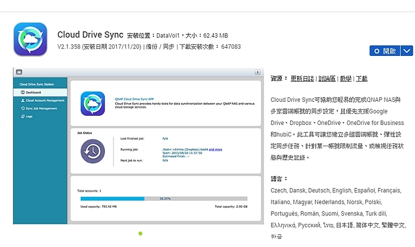Click the '備份 / 同步' category text
The width and height of the screenshot is (415, 247).
tap(160, 47)
